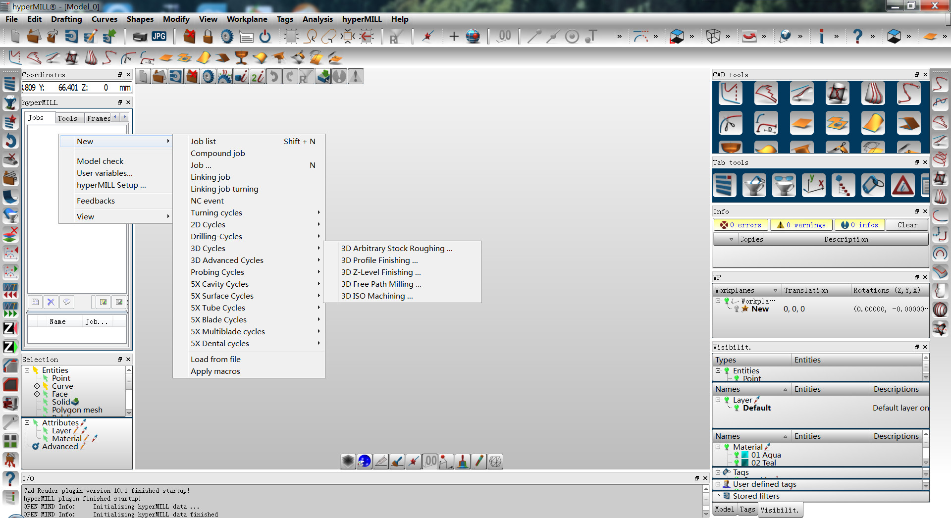Viewport: 951px width, 518px height.
Task: Click the 0 infos filter button
Action: [x=860, y=225]
